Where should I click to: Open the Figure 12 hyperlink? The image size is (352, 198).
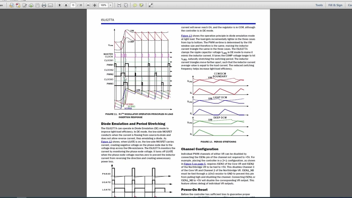click(106, 142)
